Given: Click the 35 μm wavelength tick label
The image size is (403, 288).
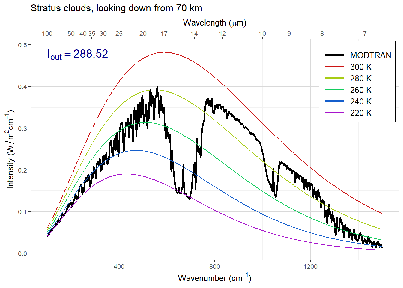Looking at the screenshot, I should point(92,34).
